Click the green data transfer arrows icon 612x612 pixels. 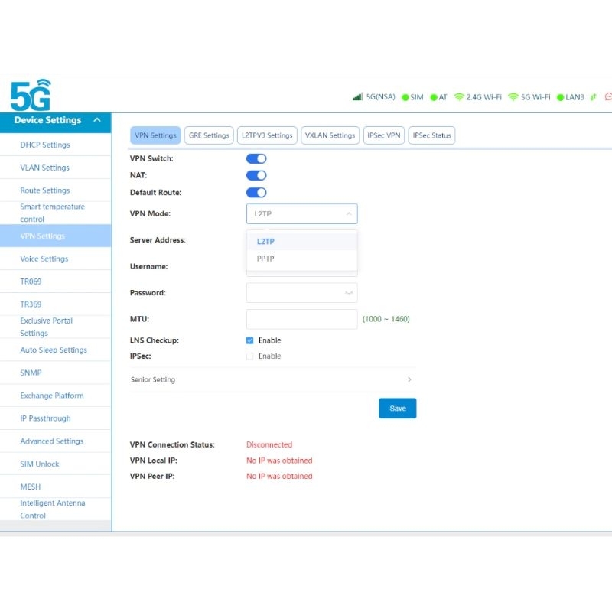[x=593, y=97]
